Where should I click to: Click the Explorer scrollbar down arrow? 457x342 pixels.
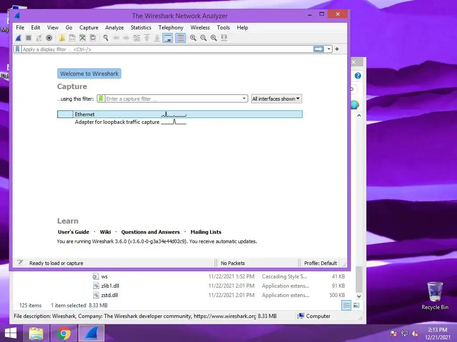pyautogui.click(x=359, y=296)
